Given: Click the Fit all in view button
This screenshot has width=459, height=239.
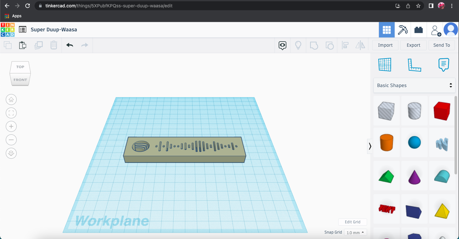Looking at the screenshot, I should pos(11,113).
